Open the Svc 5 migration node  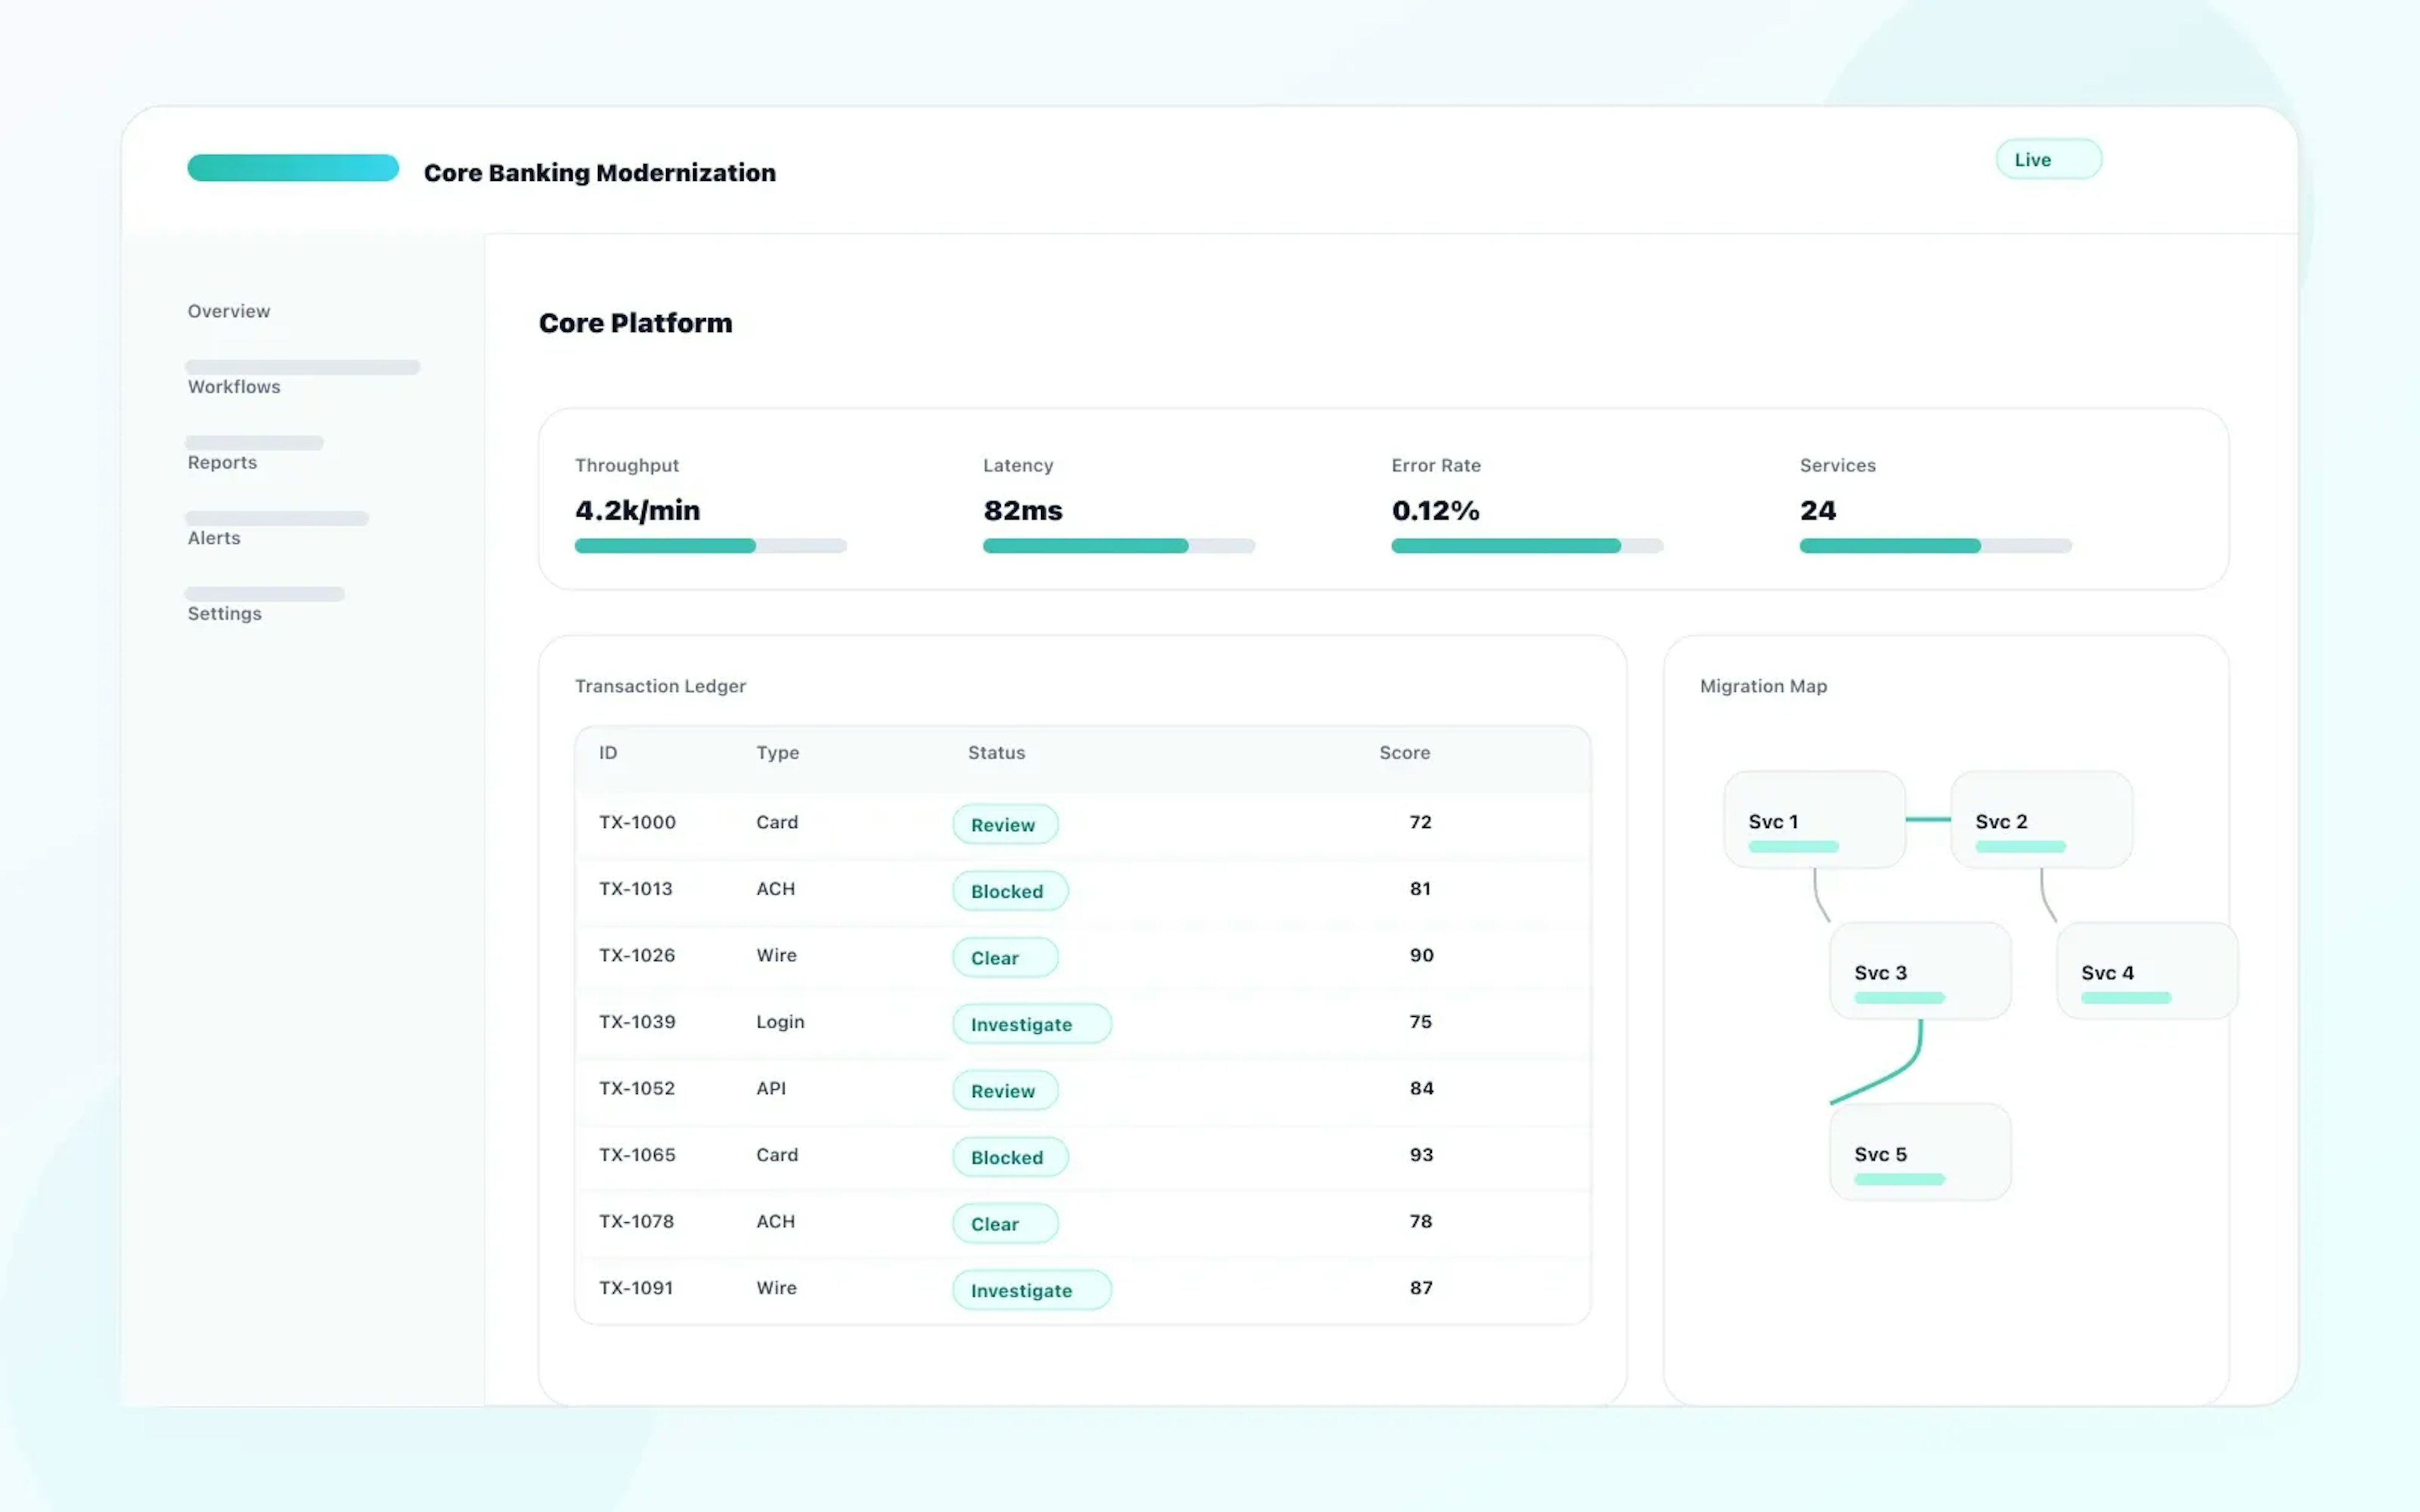click(x=1919, y=1152)
